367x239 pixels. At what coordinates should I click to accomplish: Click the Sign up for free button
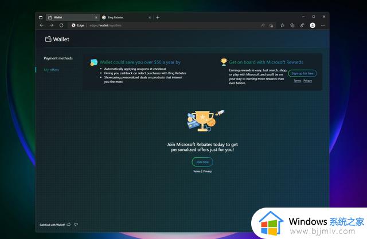click(302, 73)
